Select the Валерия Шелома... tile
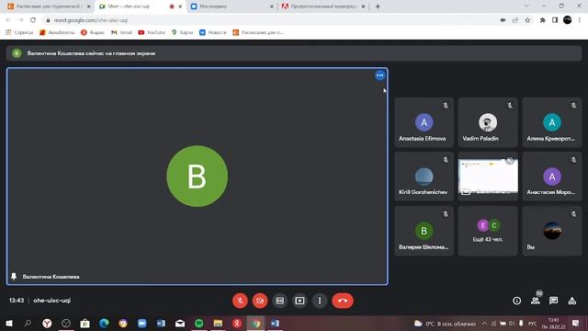 pyautogui.click(x=424, y=231)
